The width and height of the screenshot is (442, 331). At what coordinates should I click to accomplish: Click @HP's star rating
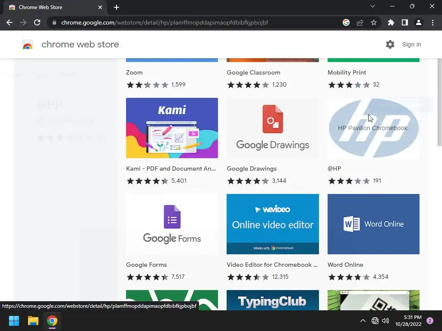(349, 181)
